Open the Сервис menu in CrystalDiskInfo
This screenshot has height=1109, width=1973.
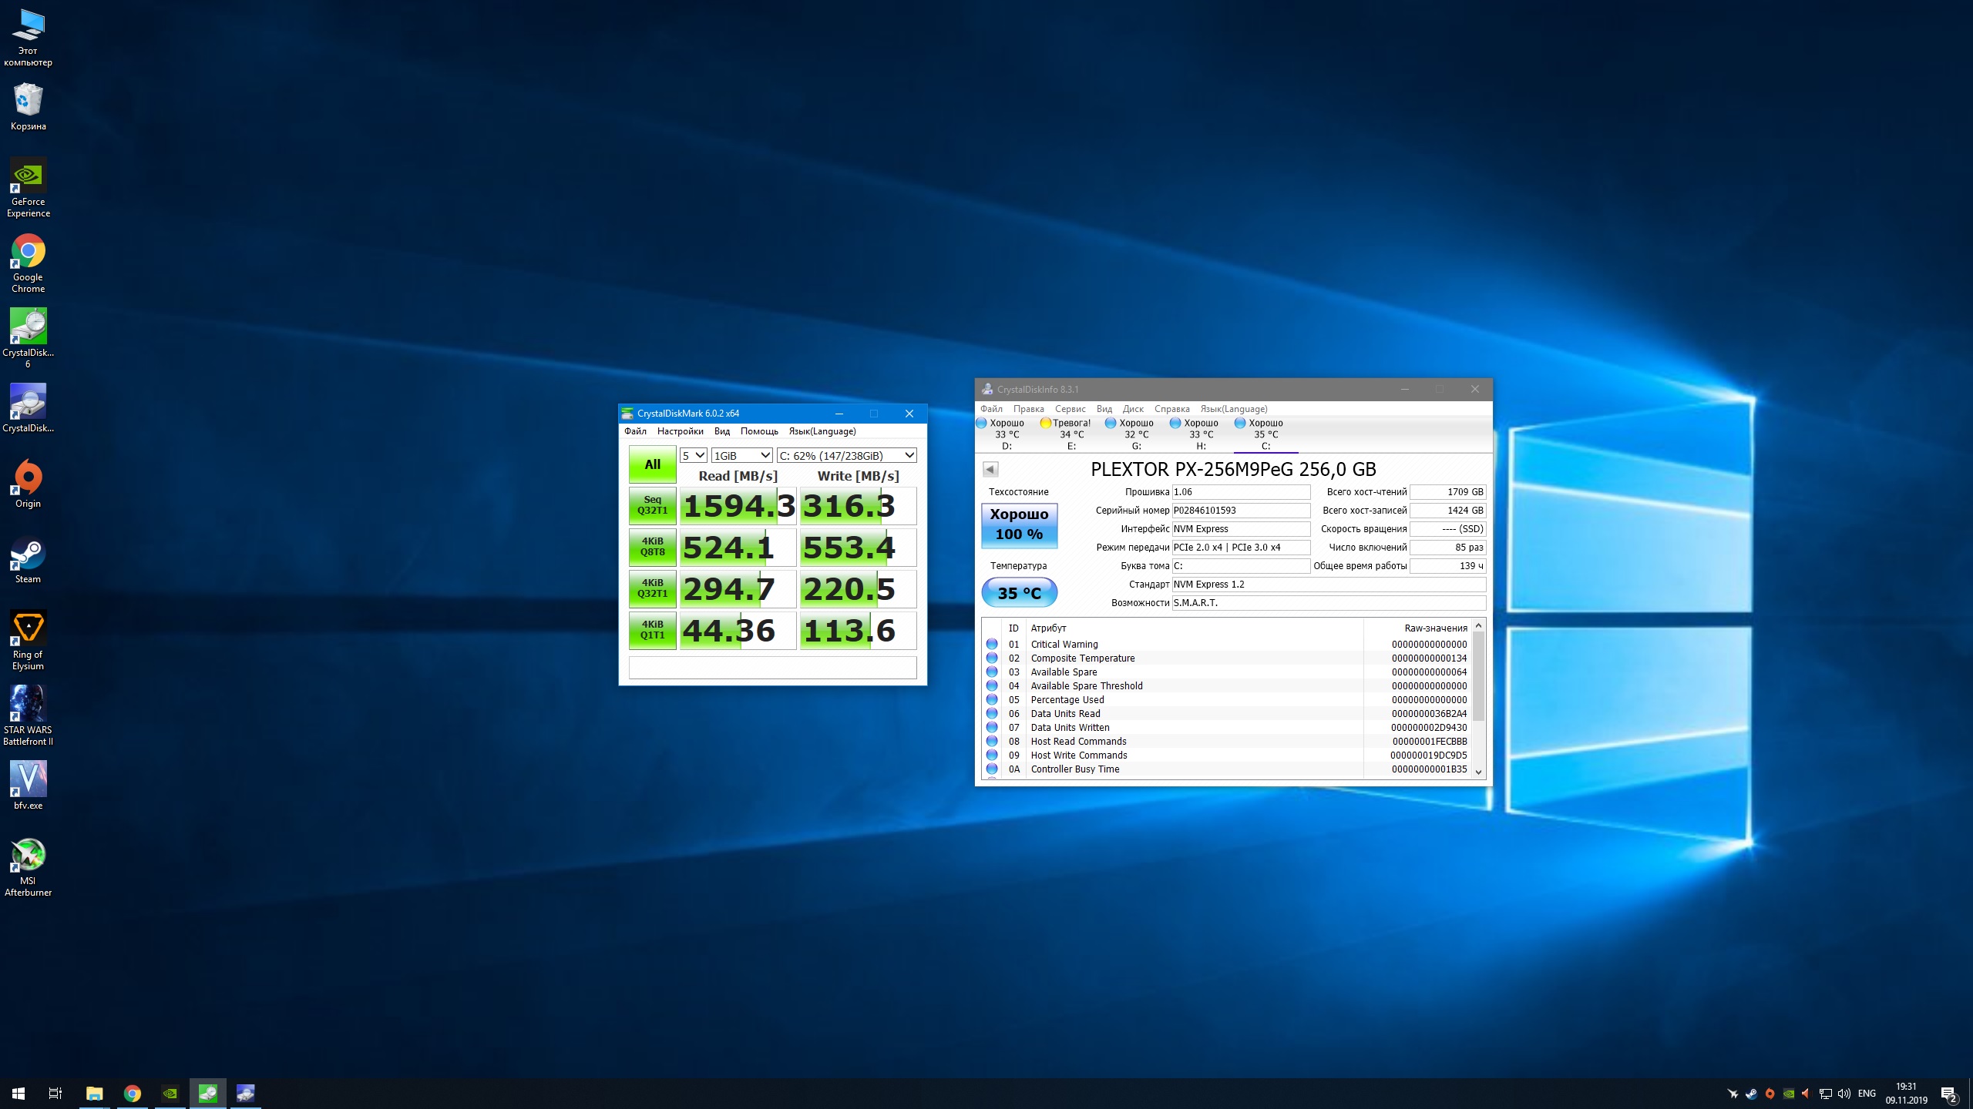[x=1070, y=409]
